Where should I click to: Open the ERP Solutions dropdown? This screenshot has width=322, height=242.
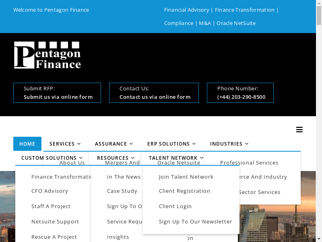click(171, 144)
